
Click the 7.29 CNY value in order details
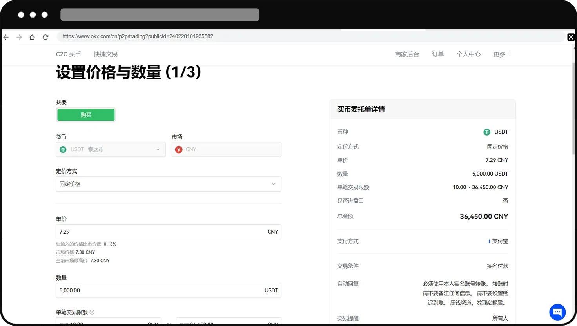click(497, 160)
